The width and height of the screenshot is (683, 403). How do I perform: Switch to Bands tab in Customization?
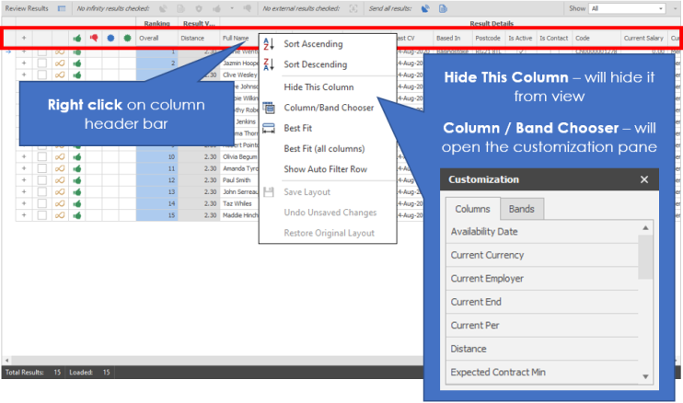point(521,209)
